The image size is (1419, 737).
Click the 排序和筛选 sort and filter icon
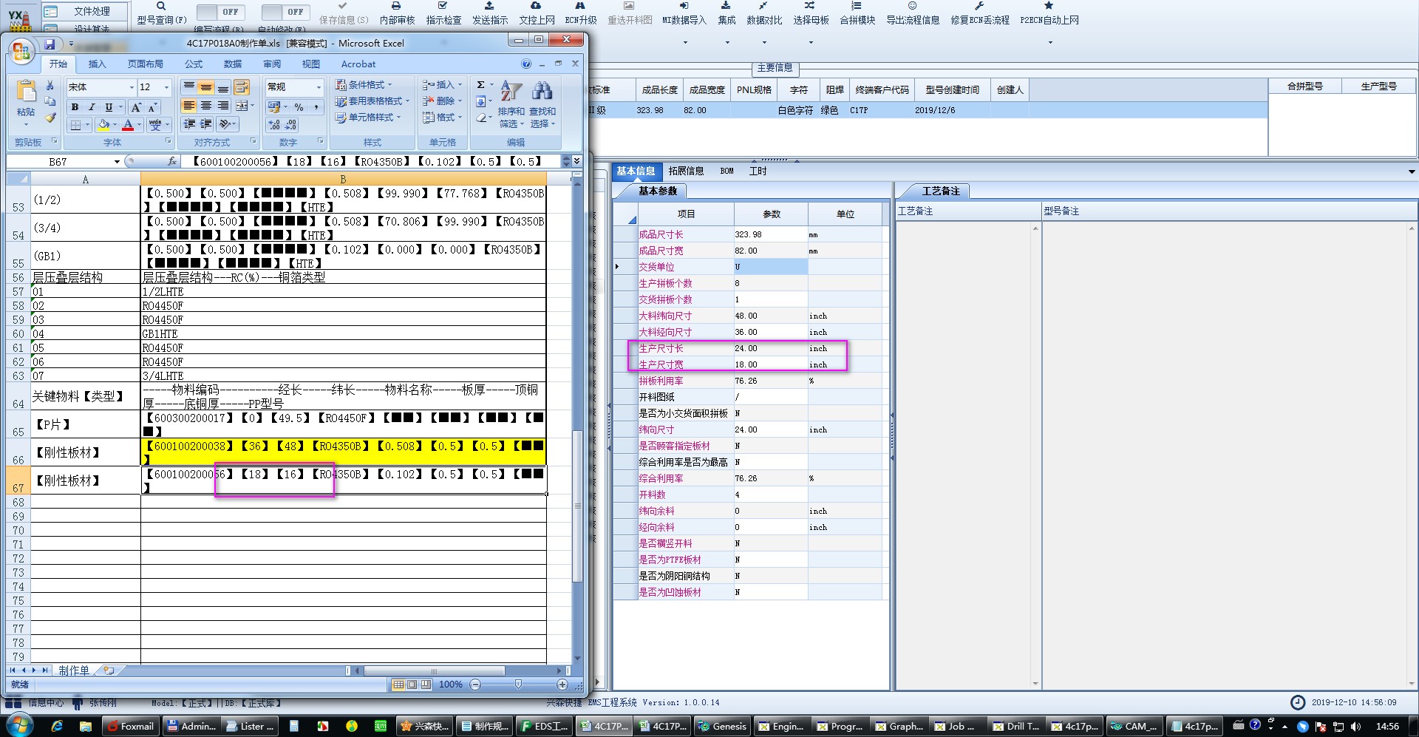pyautogui.click(x=511, y=92)
